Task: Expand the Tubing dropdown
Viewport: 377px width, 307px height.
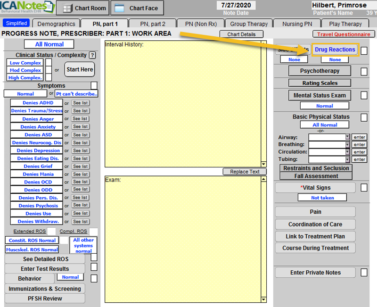Action: (348, 160)
